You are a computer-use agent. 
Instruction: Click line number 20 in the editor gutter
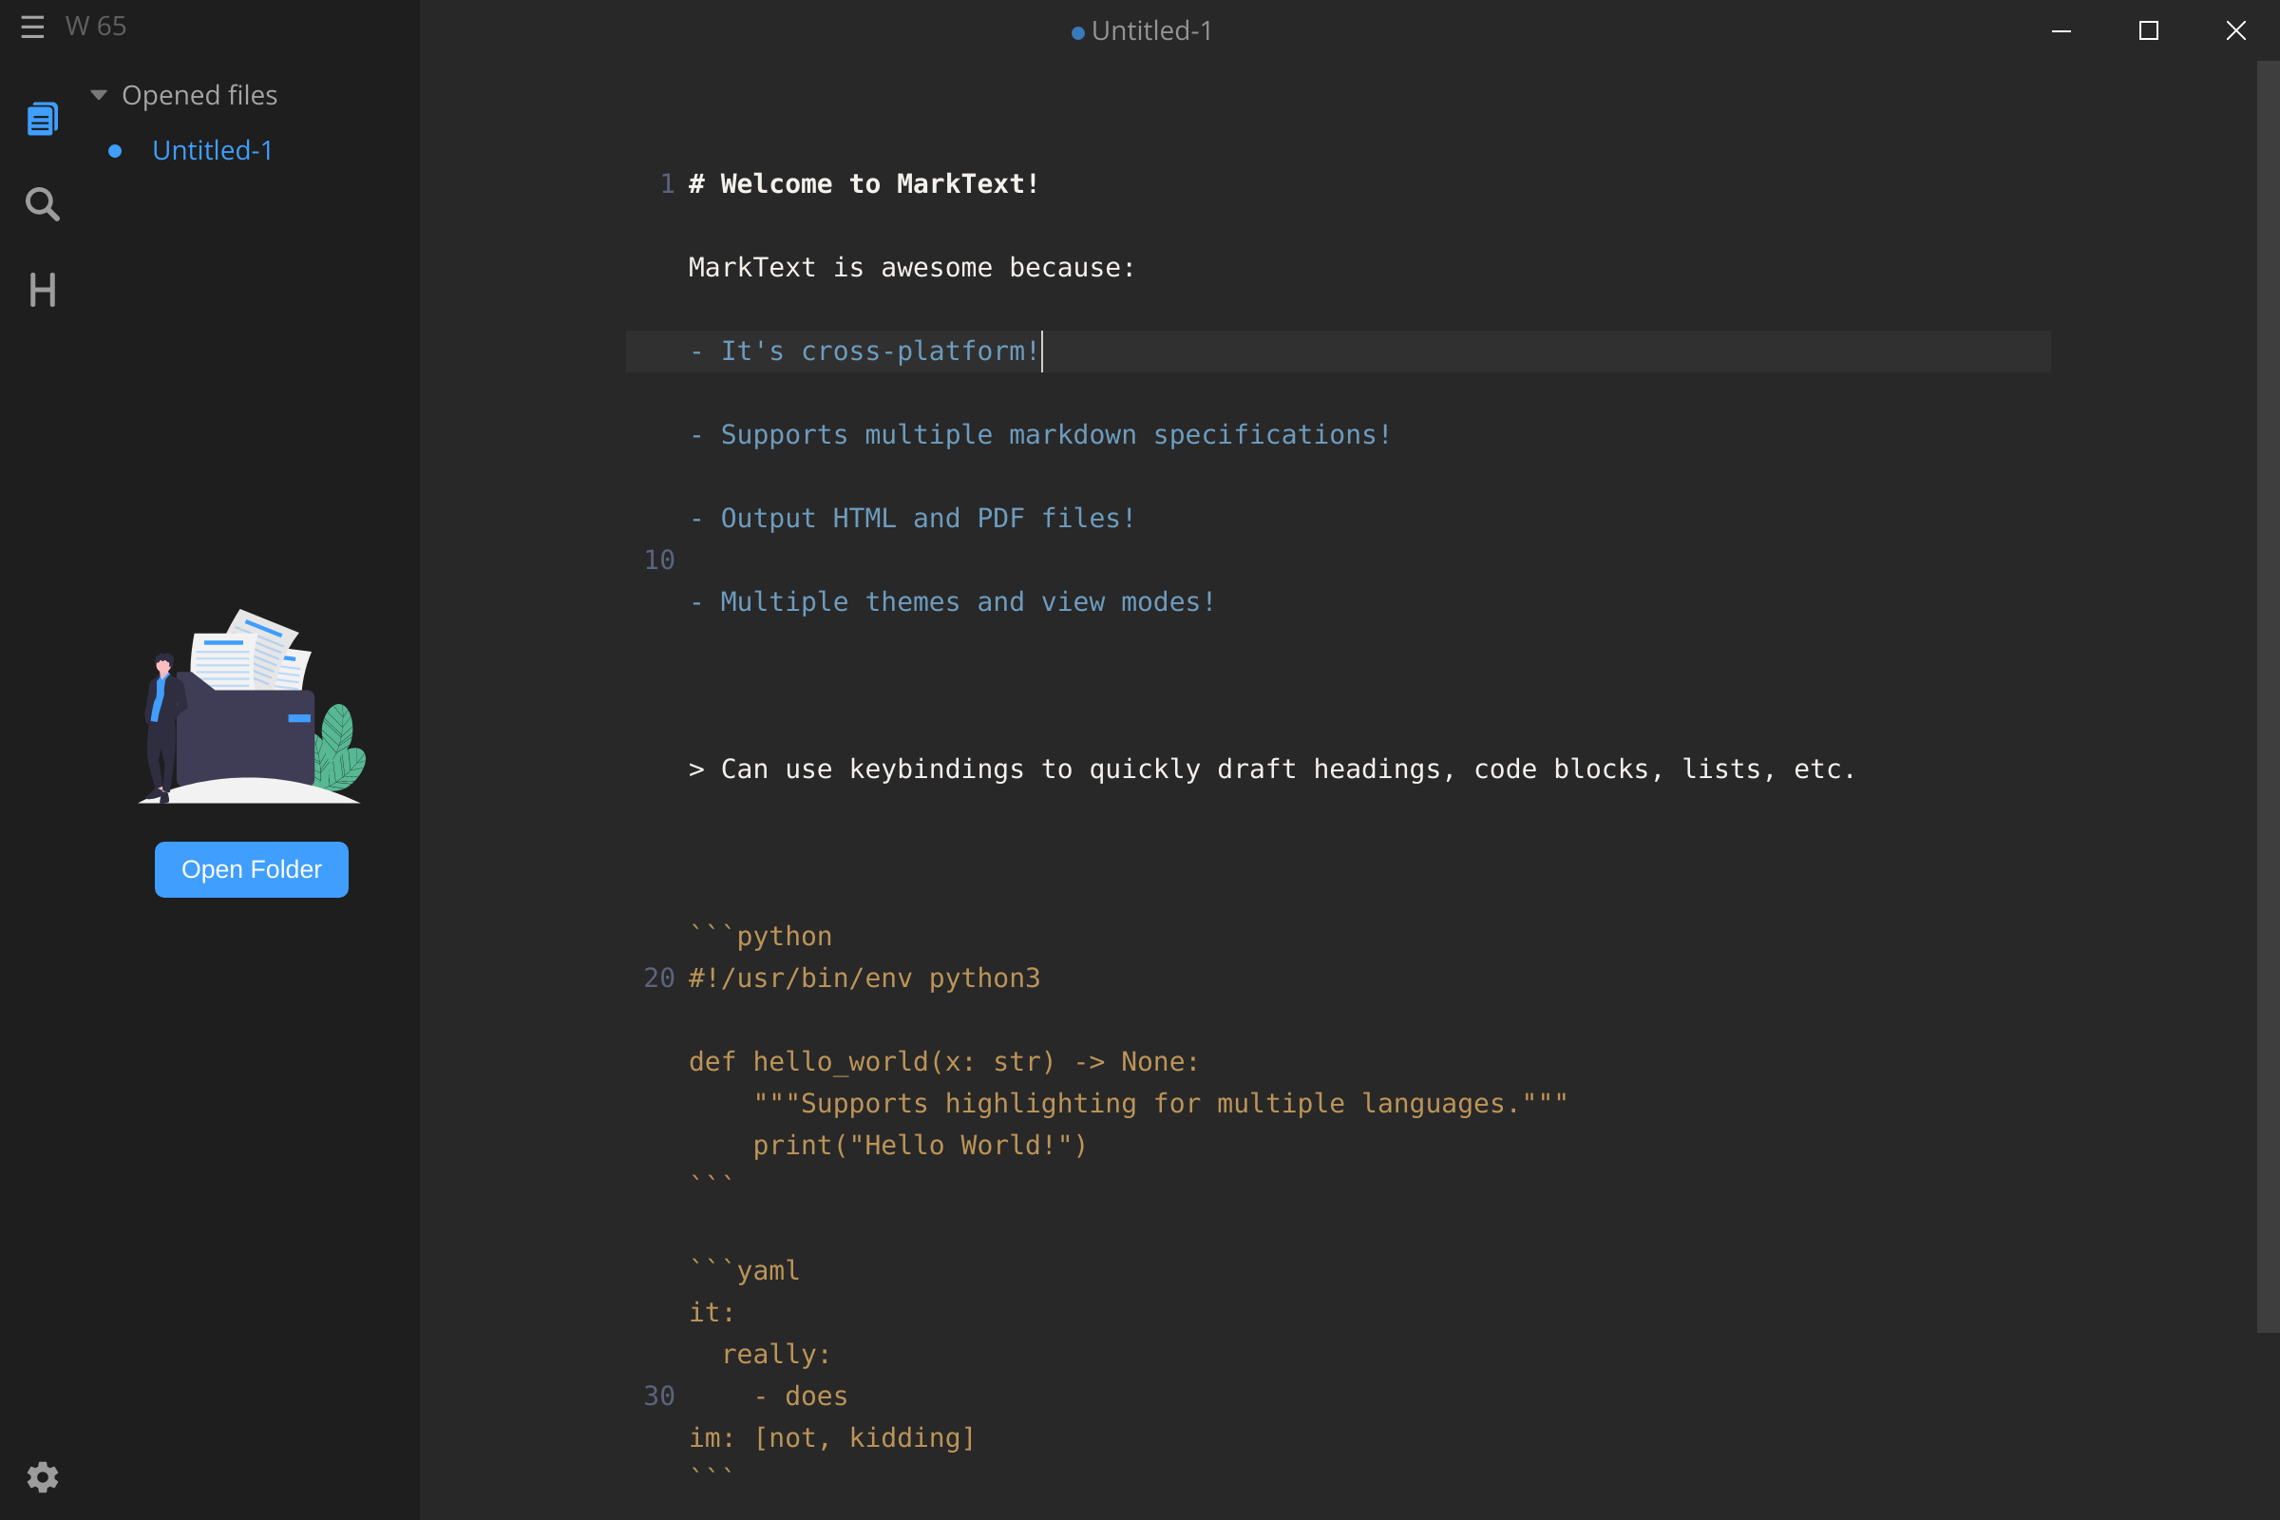[657, 978]
